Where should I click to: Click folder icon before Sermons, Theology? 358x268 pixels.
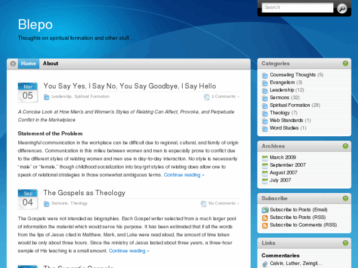tap(46, 204)
